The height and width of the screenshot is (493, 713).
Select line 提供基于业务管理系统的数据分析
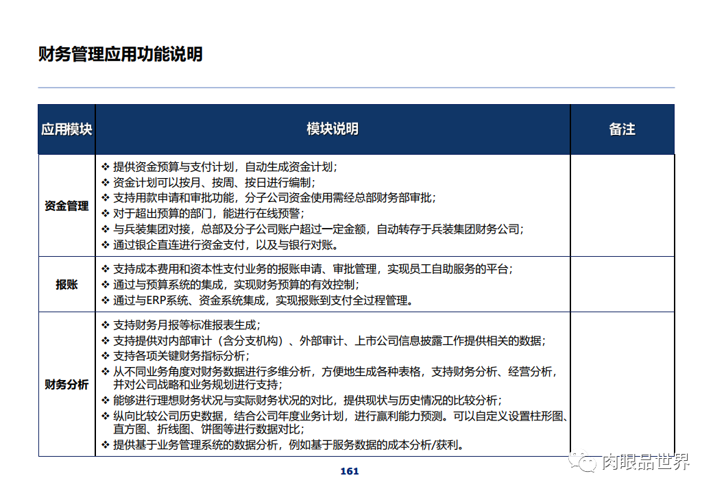(283, 445)
